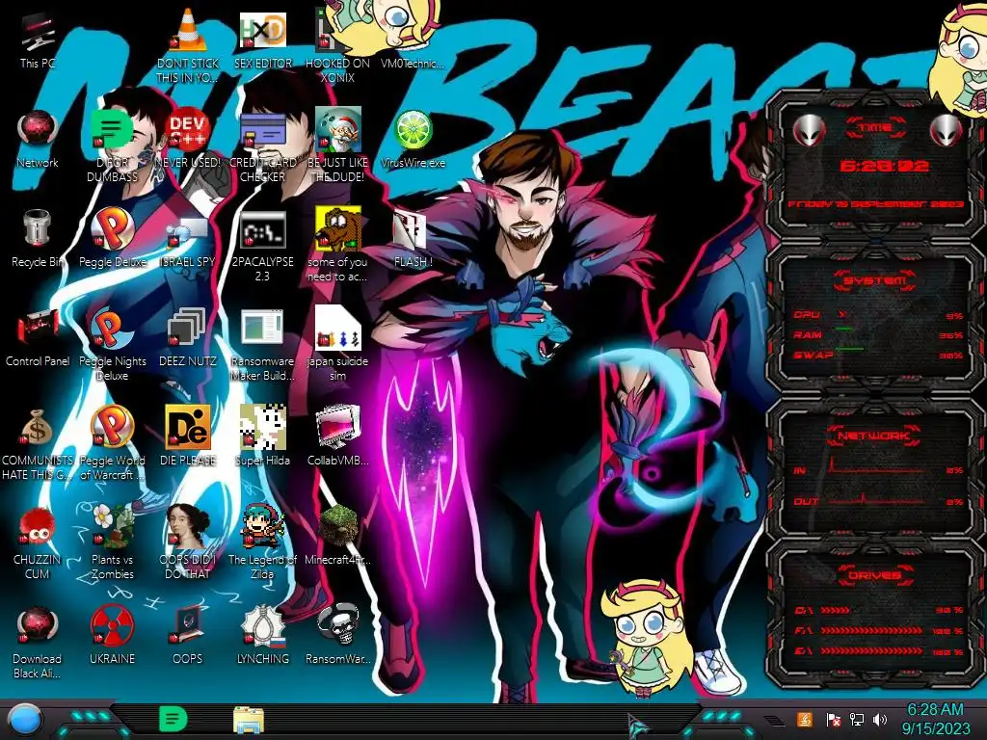
Task: Open the CollabVMB... monitor icon
Action: point(338,427)
